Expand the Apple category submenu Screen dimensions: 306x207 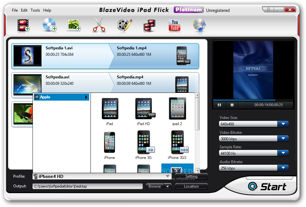click(62, 97)
